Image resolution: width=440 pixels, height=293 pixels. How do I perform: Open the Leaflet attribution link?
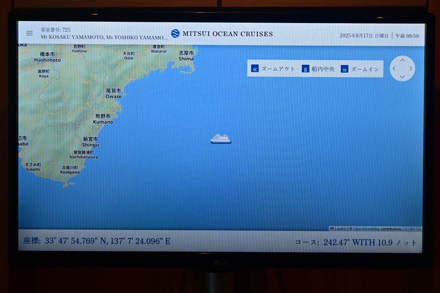point(340,229)
